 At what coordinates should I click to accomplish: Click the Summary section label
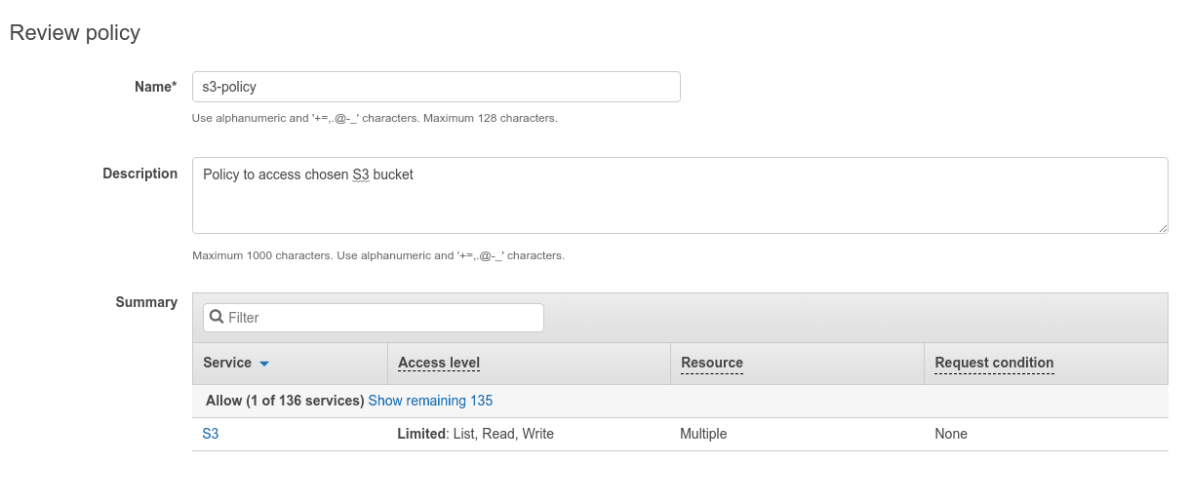(146, 302)
